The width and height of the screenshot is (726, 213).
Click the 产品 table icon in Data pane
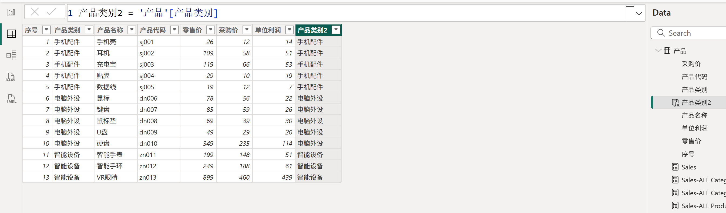pyautogui.click(x=667, y=51)
